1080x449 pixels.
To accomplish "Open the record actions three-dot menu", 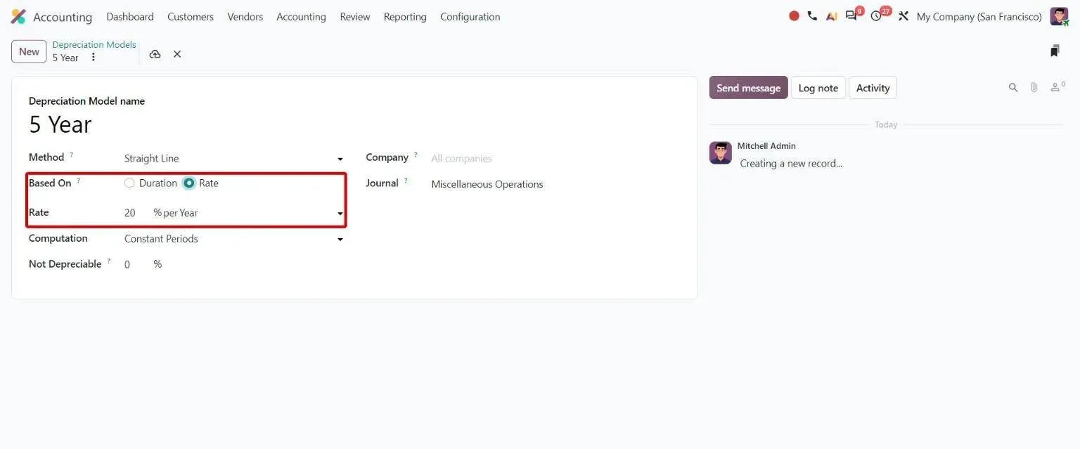I will click(x=94, y=58).
